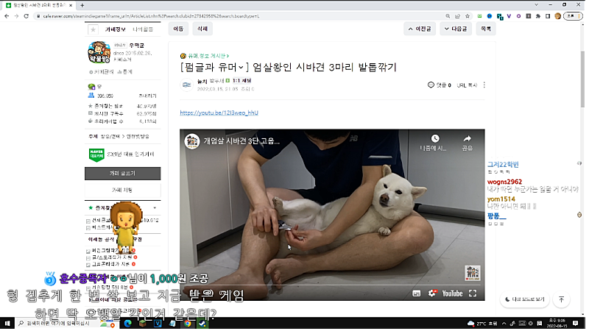Switch to the 나의활동 tab

click(x=143, y=29)
